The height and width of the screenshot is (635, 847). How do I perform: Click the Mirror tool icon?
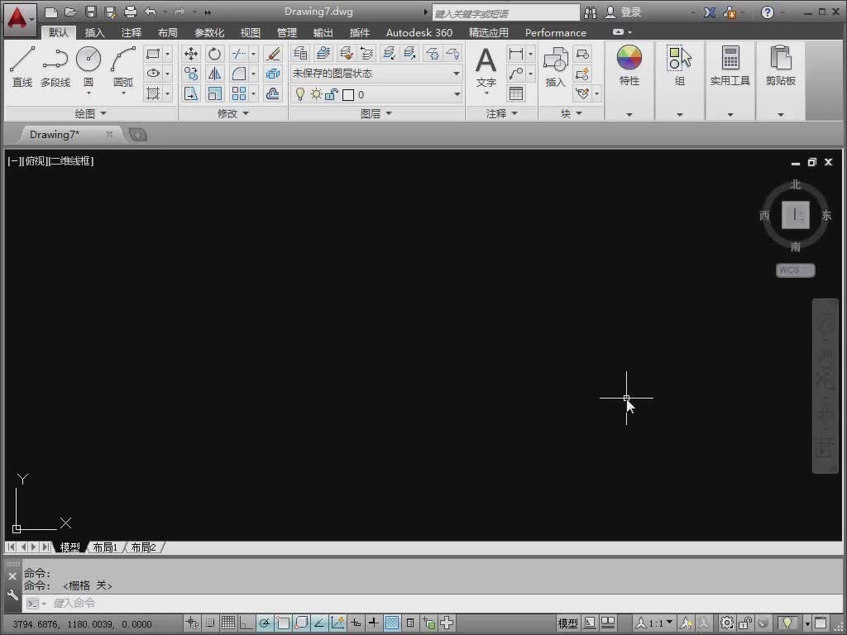click(x=214, y=74)
